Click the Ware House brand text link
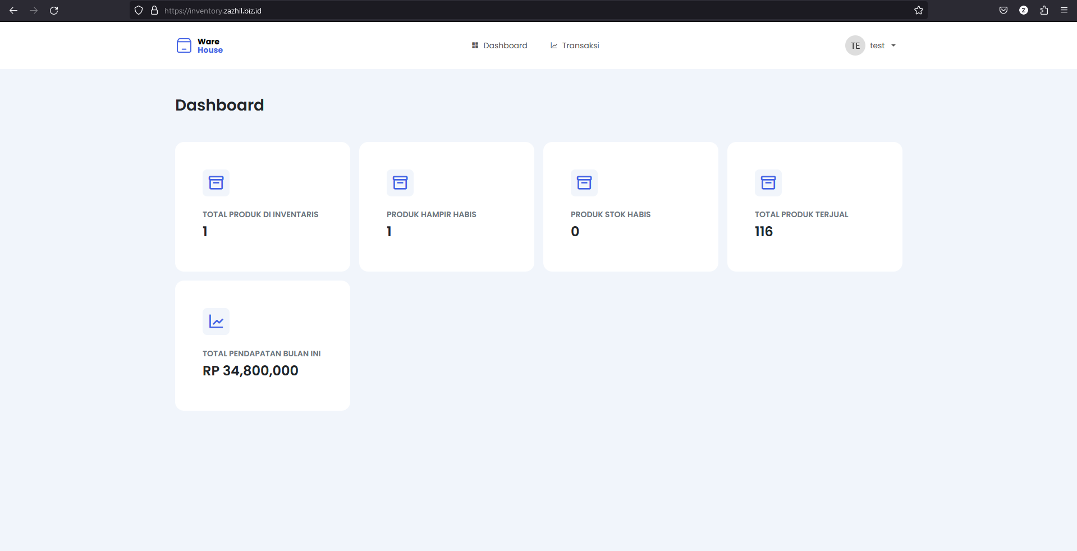This screenshot has height=551, width=1077. pyautogui.click(x=210, y=45)
